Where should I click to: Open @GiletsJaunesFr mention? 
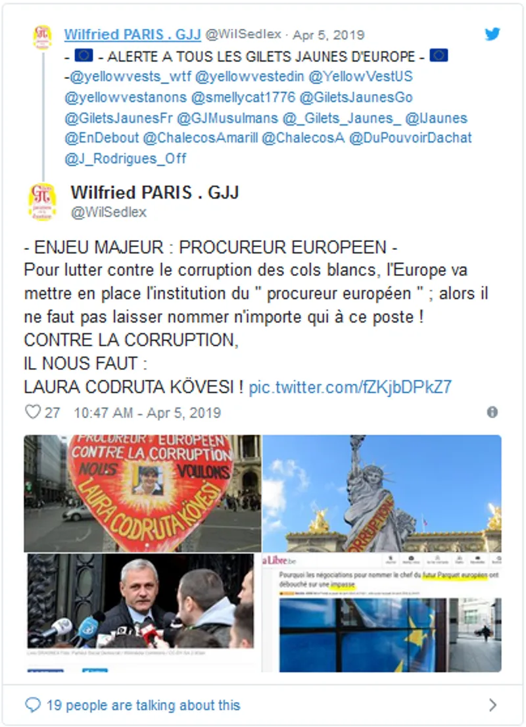tap(119, 118)
